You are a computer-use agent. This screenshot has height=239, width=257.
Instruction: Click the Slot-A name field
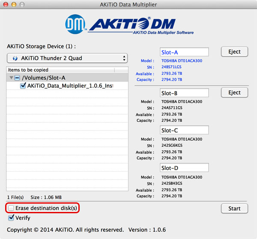click(184, 52)
